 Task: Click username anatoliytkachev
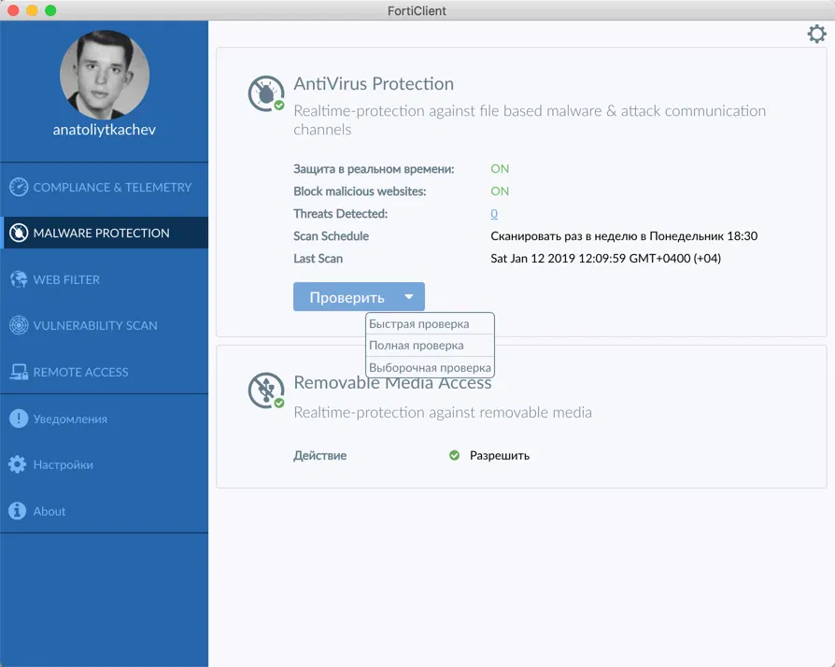click(x=105, y=130)
